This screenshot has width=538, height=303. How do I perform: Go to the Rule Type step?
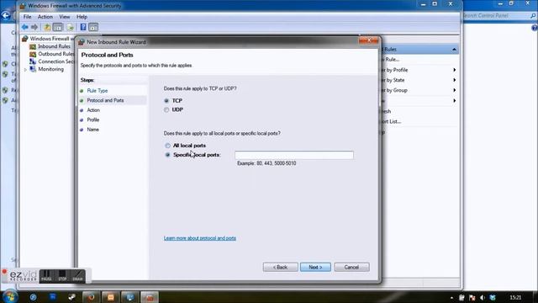click(98, 91)
